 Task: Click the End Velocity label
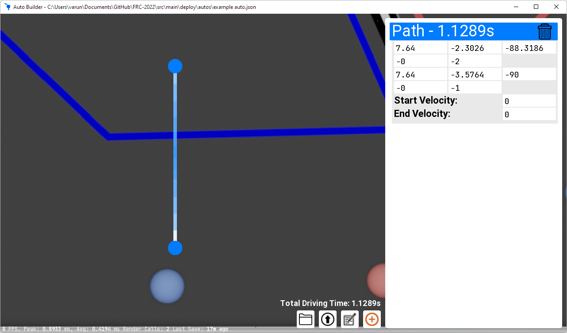422,114
